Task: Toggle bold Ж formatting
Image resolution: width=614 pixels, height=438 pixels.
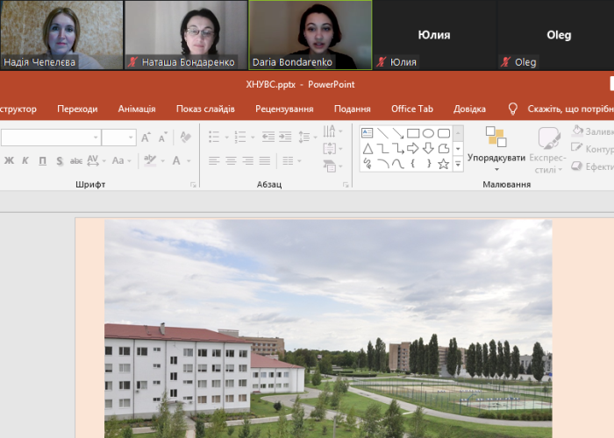Action: pos(10,160)
